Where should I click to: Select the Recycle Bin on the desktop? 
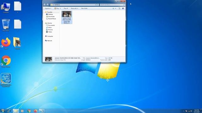6,25
